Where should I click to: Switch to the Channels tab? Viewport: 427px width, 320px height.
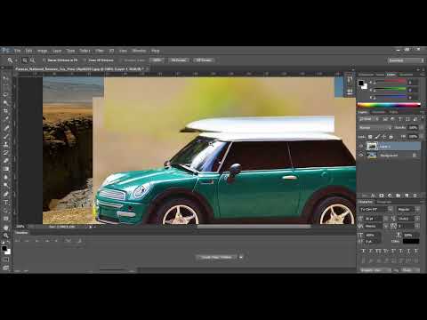pos(378,112)
